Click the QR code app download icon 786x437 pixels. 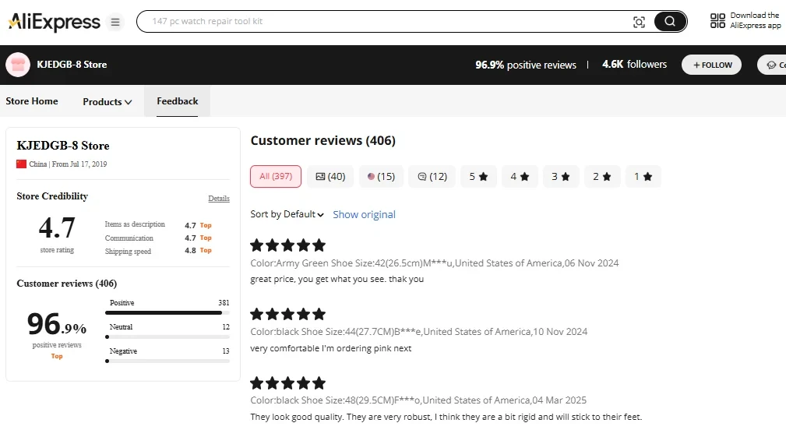(717, 20)
